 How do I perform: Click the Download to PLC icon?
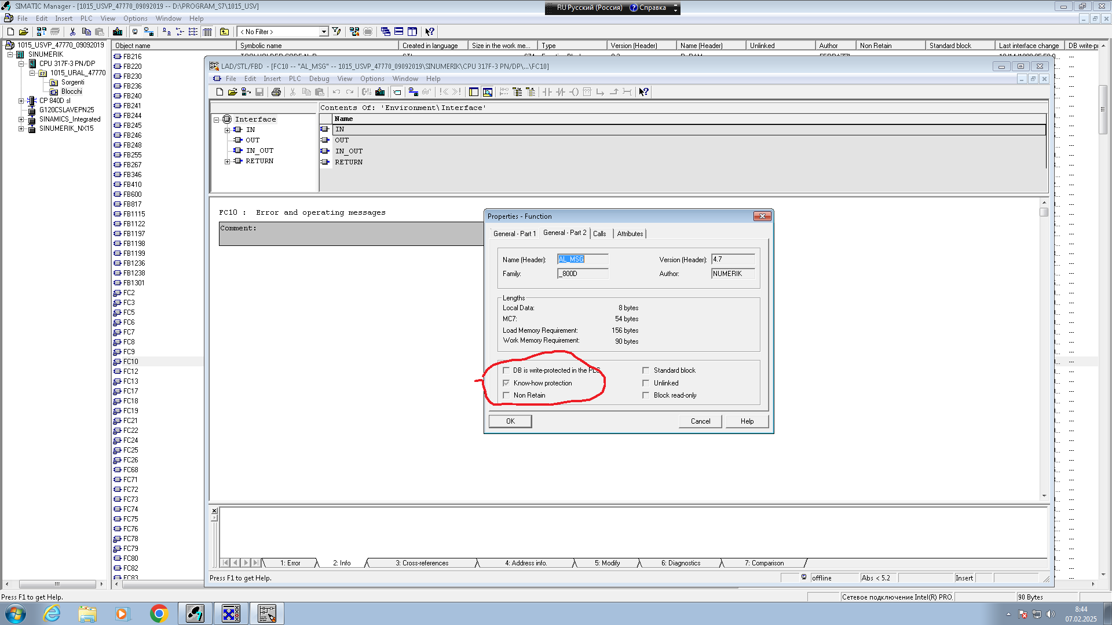[380, 92]
